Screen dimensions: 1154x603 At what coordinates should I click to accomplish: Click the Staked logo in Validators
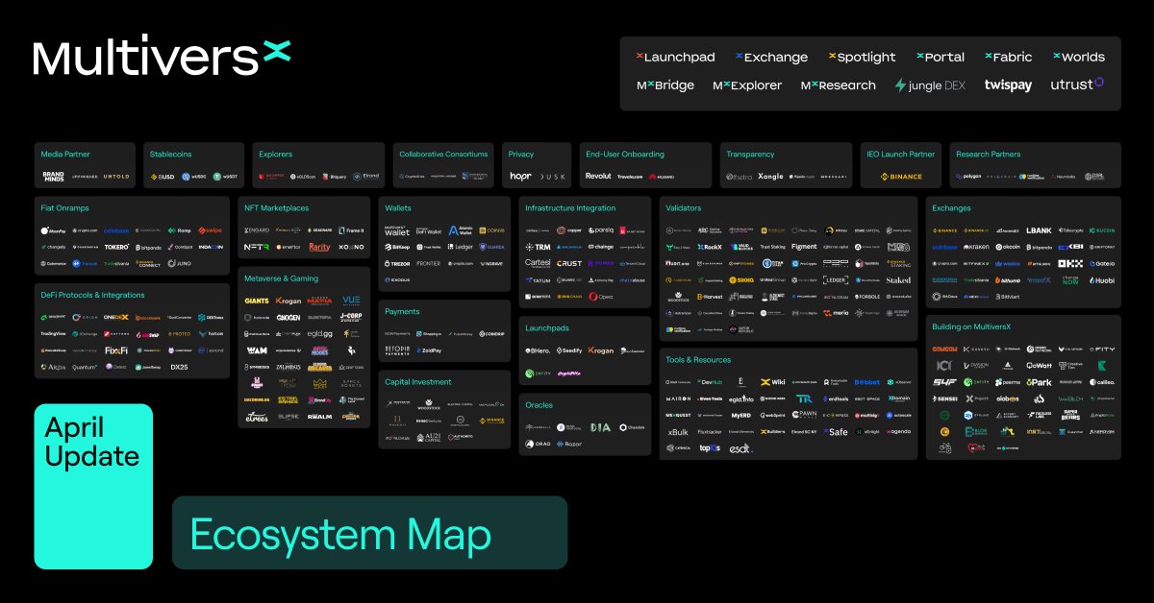(x=898, y=279)
